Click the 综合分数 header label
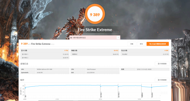Image resolution: width=190 pixels, height=101 pixels. point(124,51)
